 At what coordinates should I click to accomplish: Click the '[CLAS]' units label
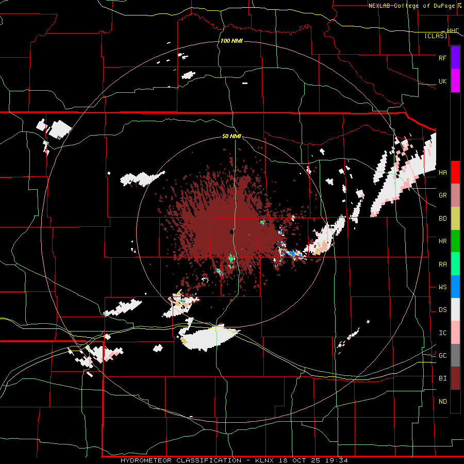(436, 36)
